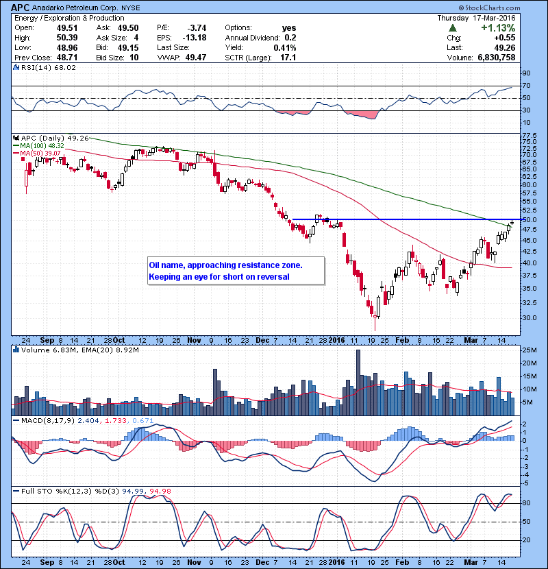Click the Ask Size value 4
The width and height of the screenshot is (548, 569).
click(136, 38)
